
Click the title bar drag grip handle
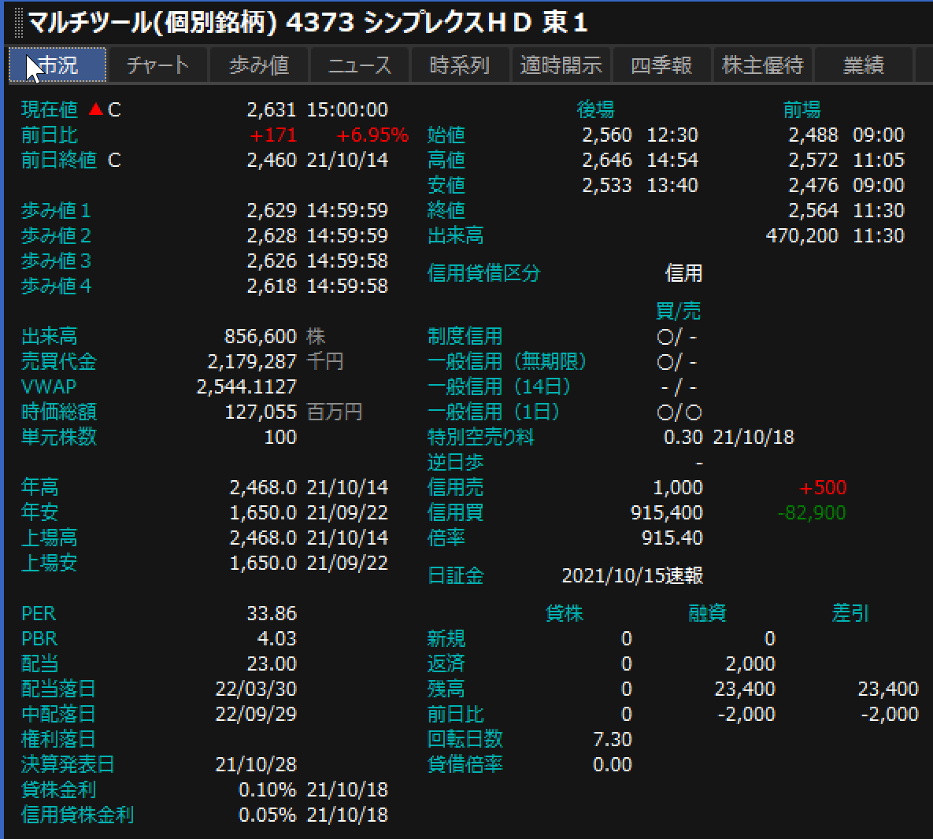coord(19,23)
